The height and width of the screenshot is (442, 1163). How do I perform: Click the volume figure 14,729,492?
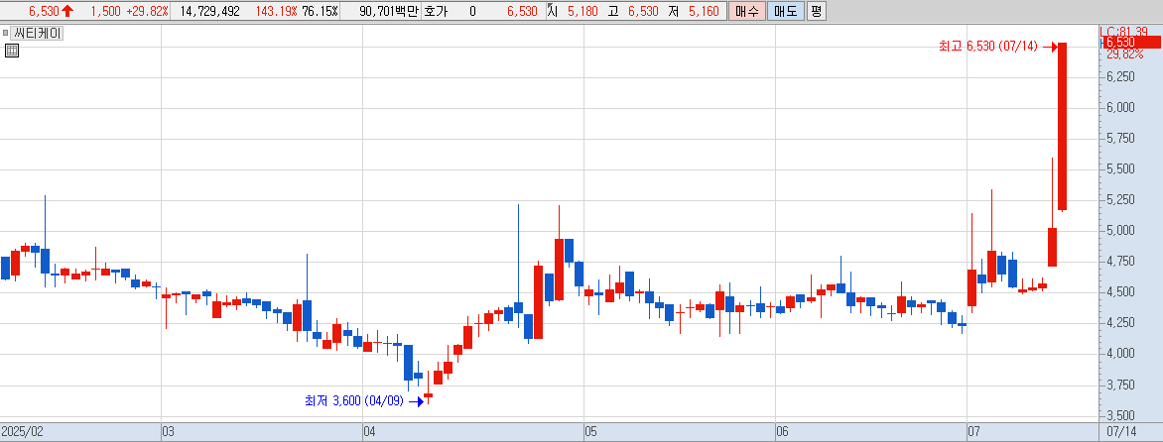(x=210, y=11)
